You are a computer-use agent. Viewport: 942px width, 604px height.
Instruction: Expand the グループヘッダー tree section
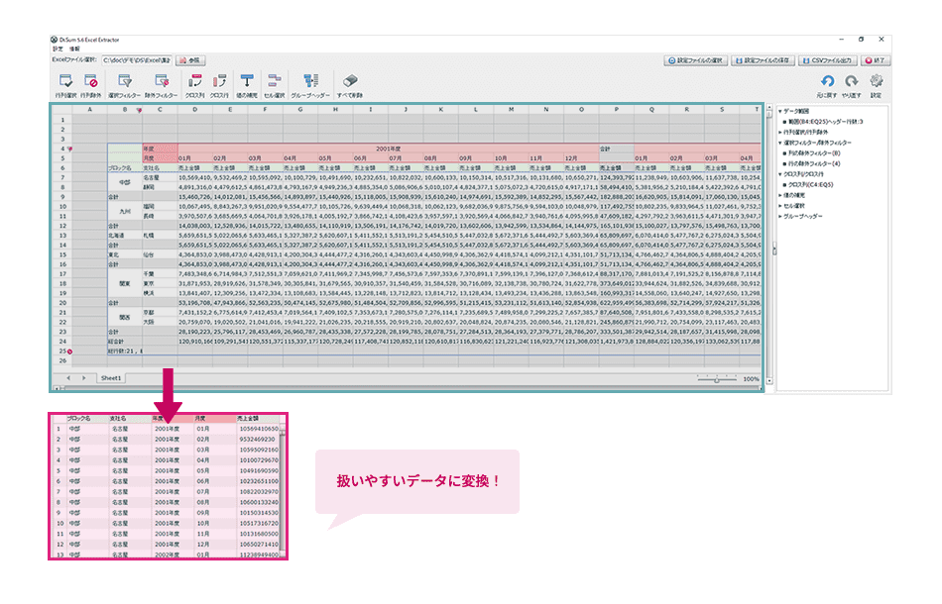[x=779, y=216]
